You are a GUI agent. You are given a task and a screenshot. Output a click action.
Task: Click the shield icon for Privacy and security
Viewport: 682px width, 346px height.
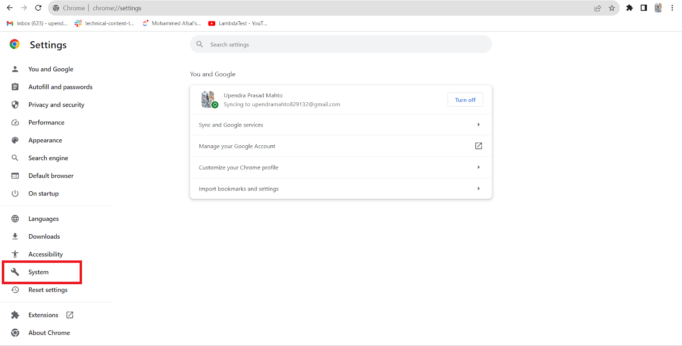[x=15, y=105]
